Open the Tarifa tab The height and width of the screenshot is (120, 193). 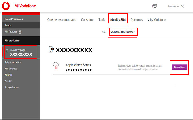[102, 20]
